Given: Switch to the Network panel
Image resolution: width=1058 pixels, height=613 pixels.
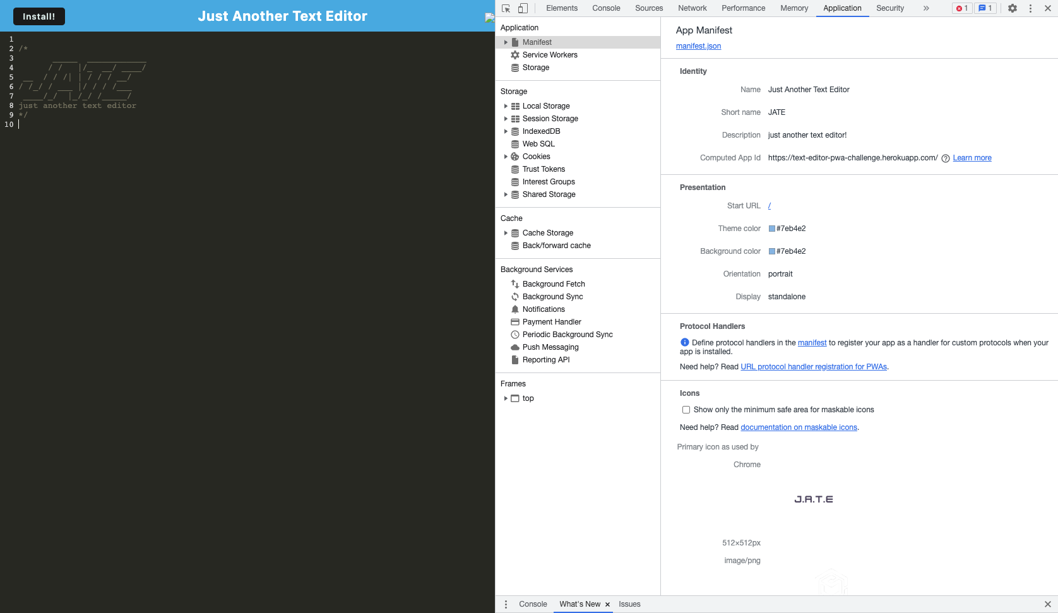Looking at the screenshot, I should (692, 8).
